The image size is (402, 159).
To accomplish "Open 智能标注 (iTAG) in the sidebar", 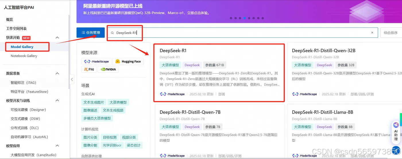I will point(23,83).
